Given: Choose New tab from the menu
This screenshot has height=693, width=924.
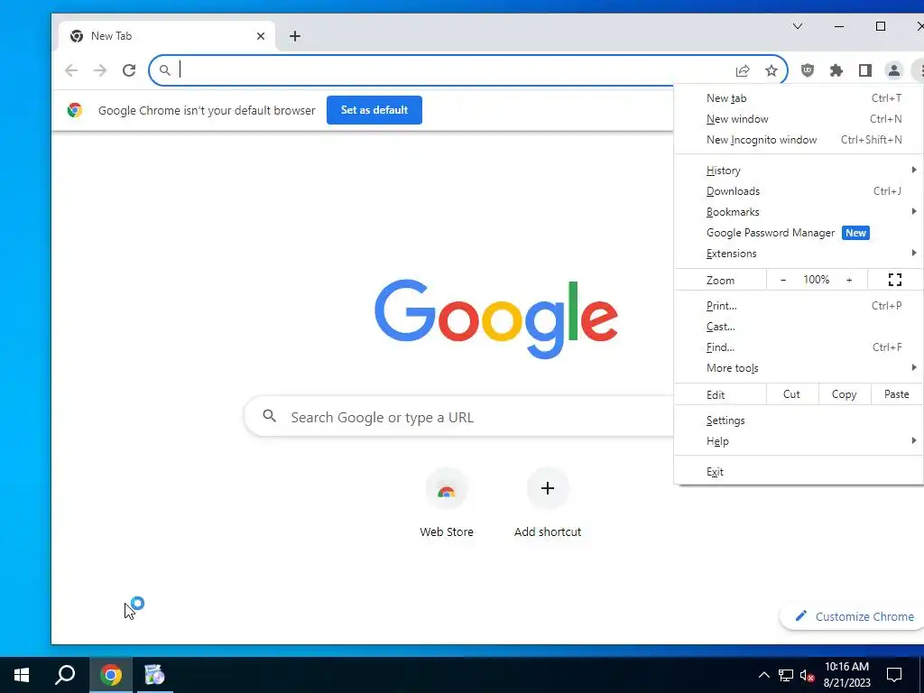Looking at the screenshot, I should point(799,98).
